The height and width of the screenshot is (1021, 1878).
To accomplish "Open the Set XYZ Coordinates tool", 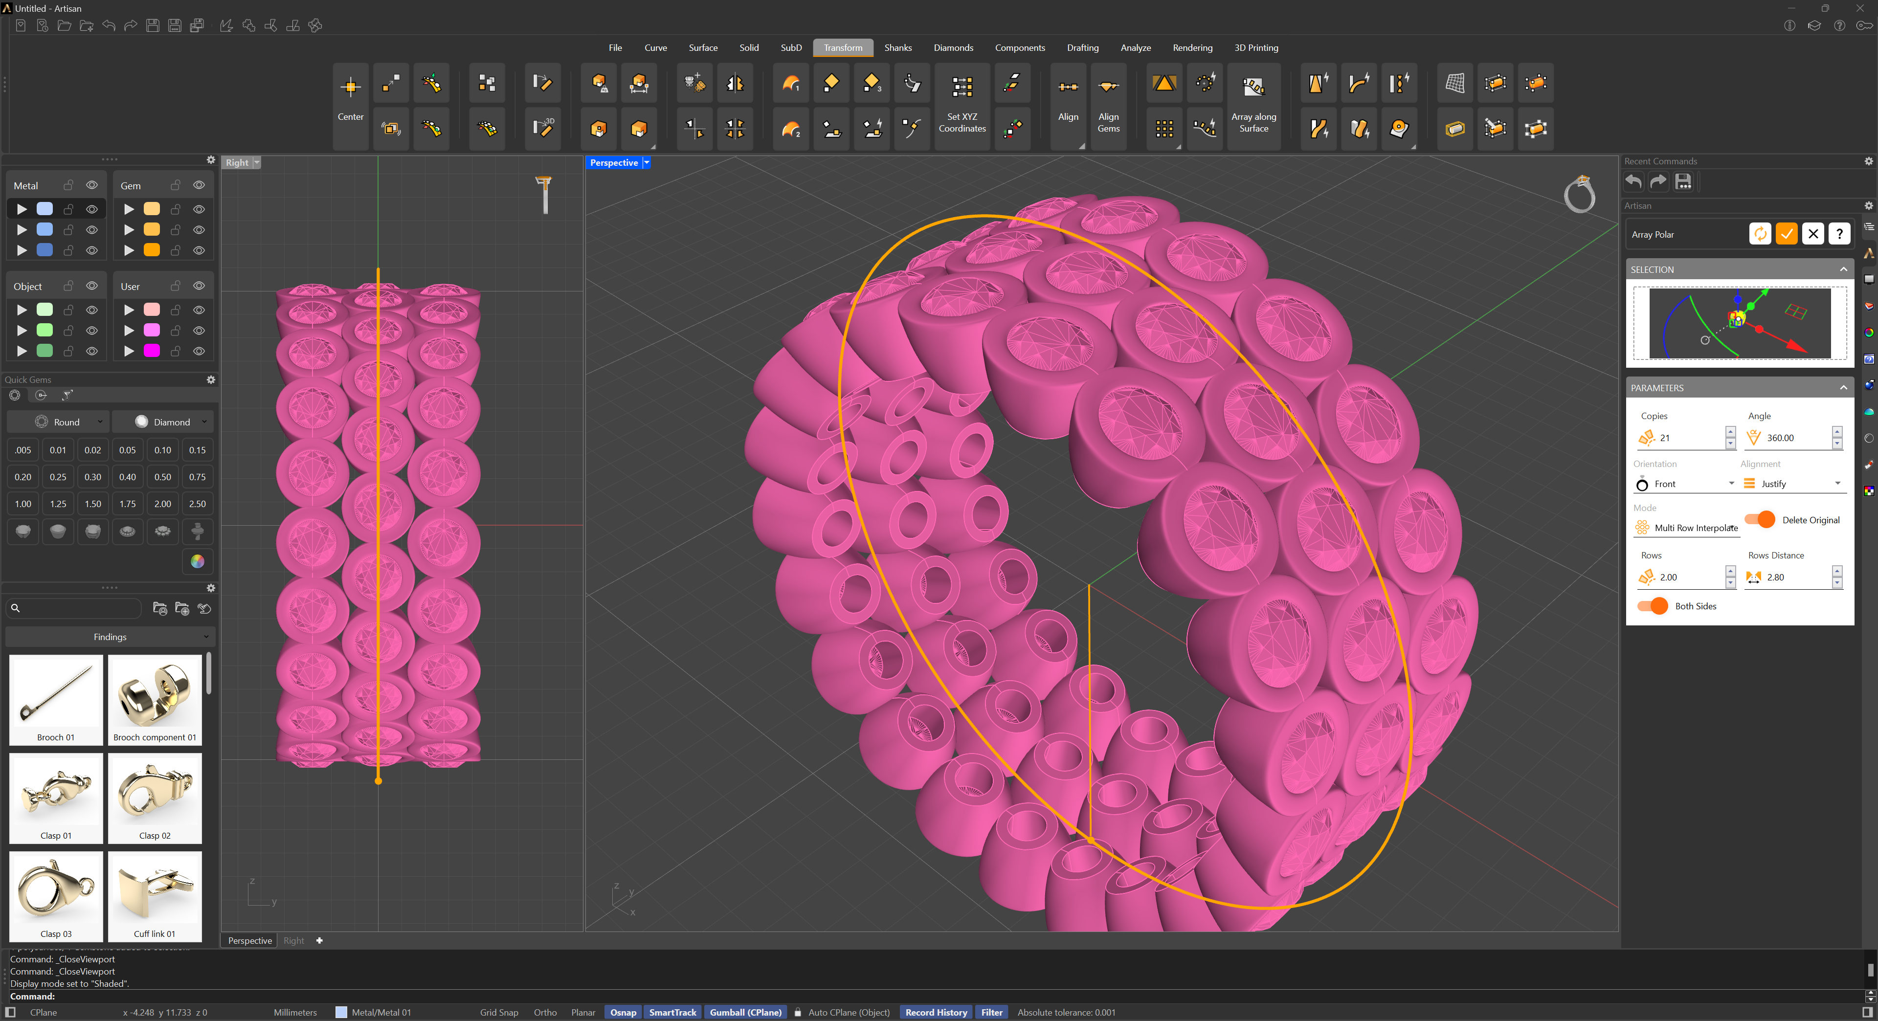I will click(x=961, y=106).
